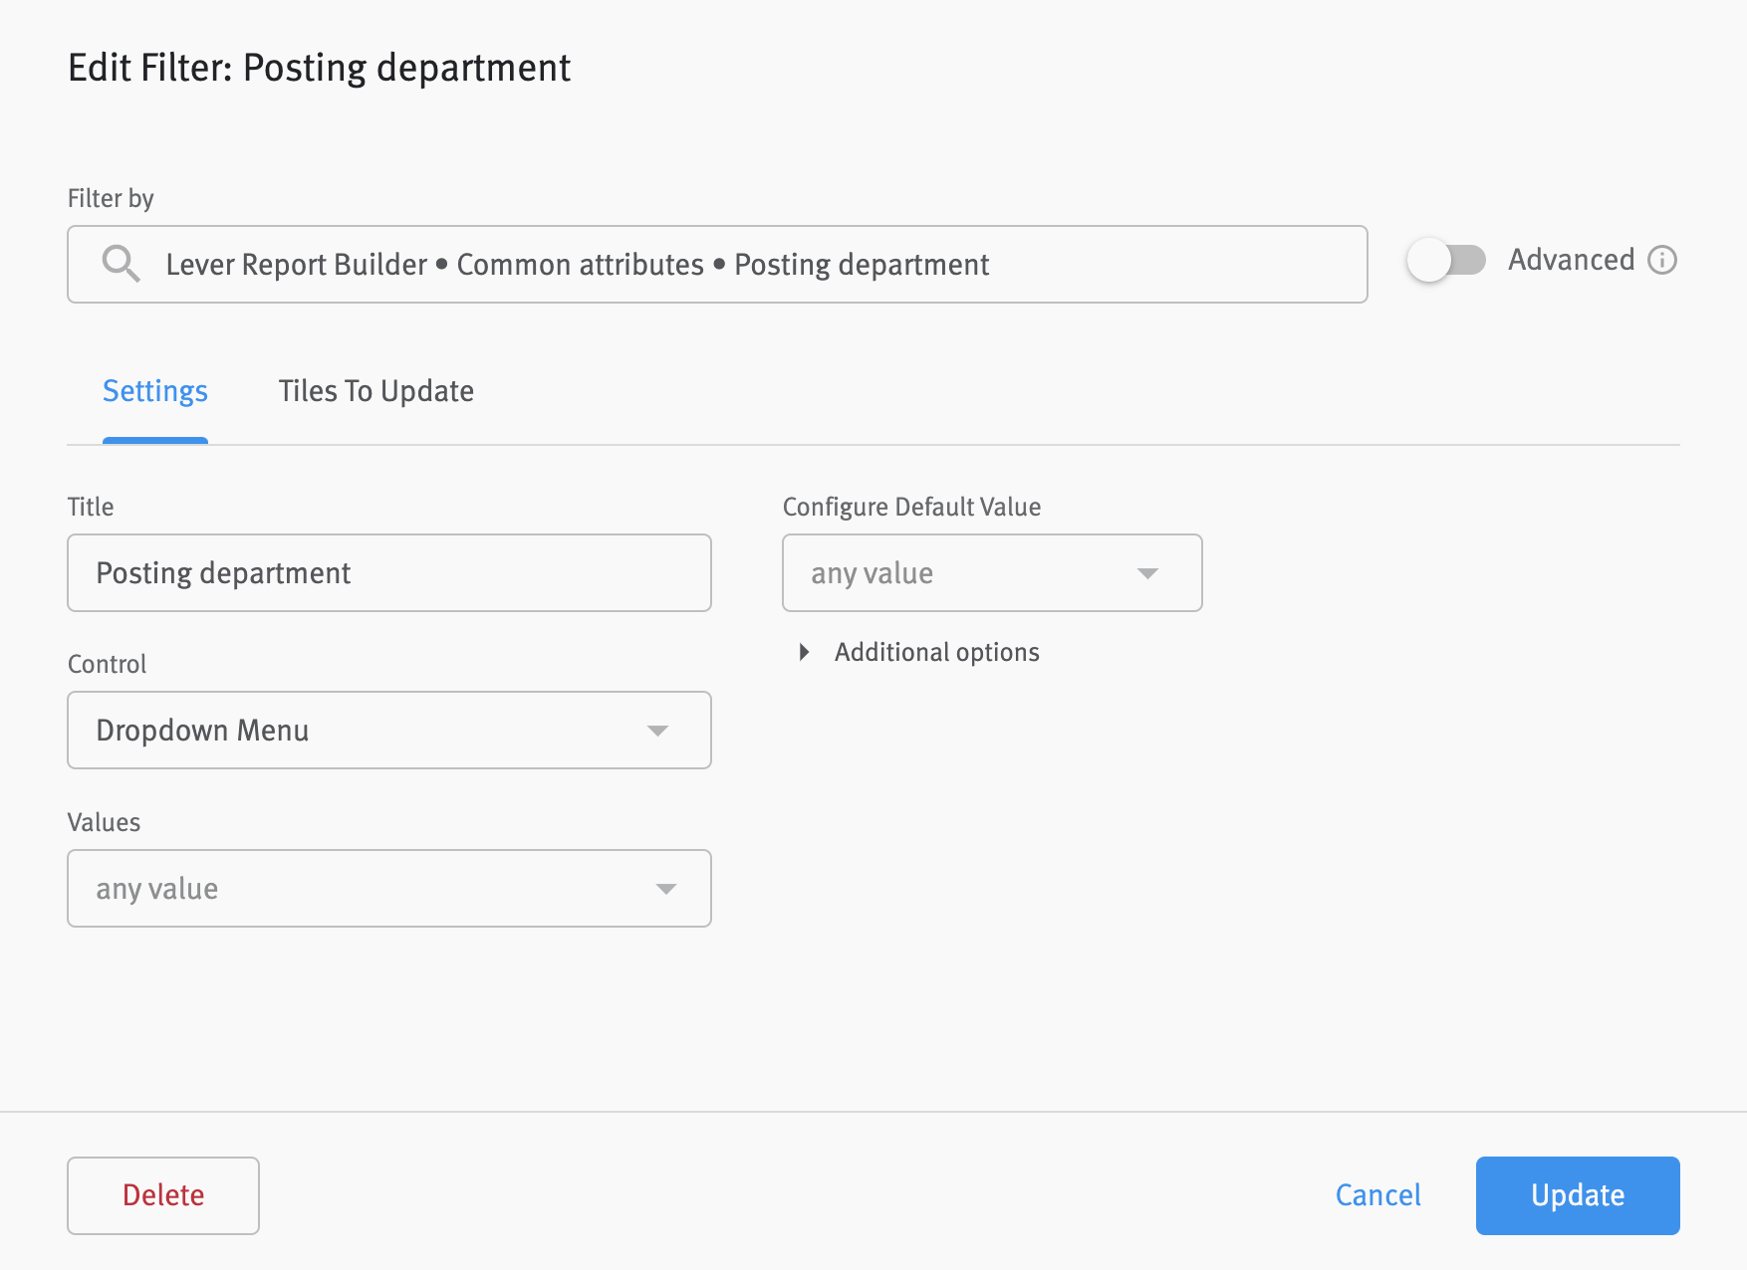
Task: Open the Configure Default Value dropdown
Action: coord(992,572)
